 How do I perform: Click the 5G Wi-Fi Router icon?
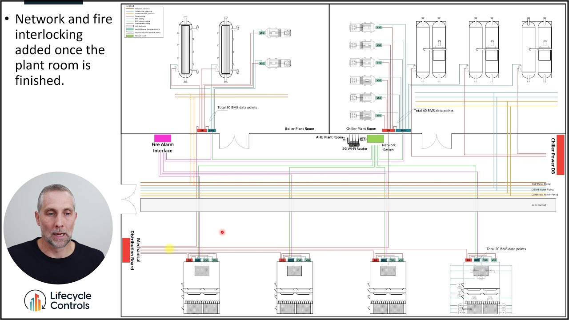pyautogui.click(x=353, y=140)
